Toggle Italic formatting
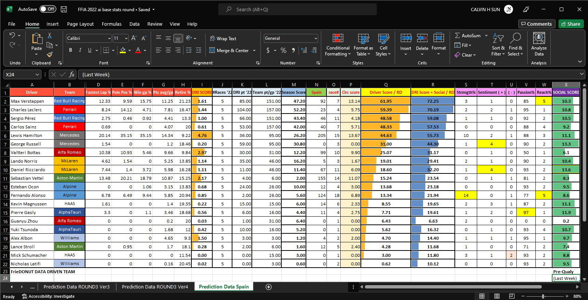 tap(80, 50)
